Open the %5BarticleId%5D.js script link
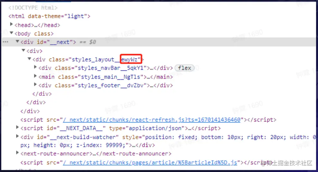 150,163
